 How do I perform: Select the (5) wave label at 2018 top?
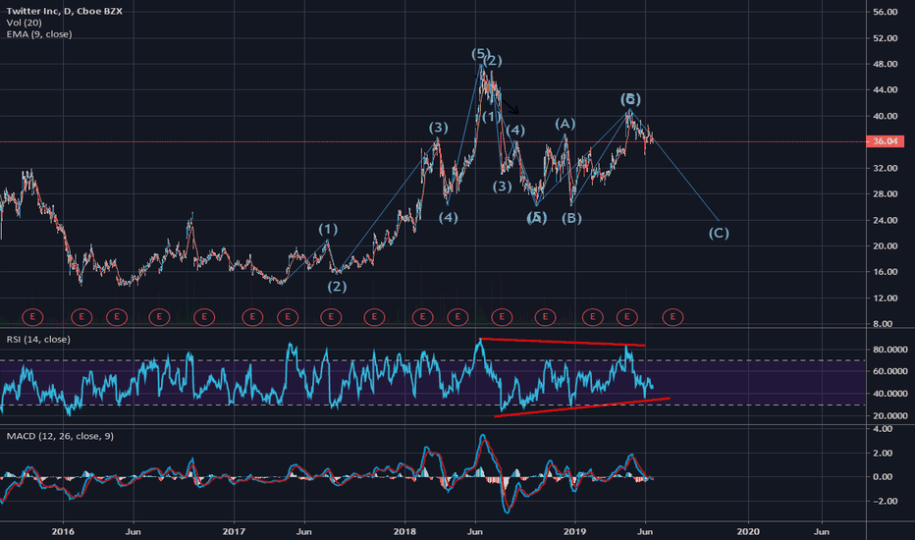480,54
